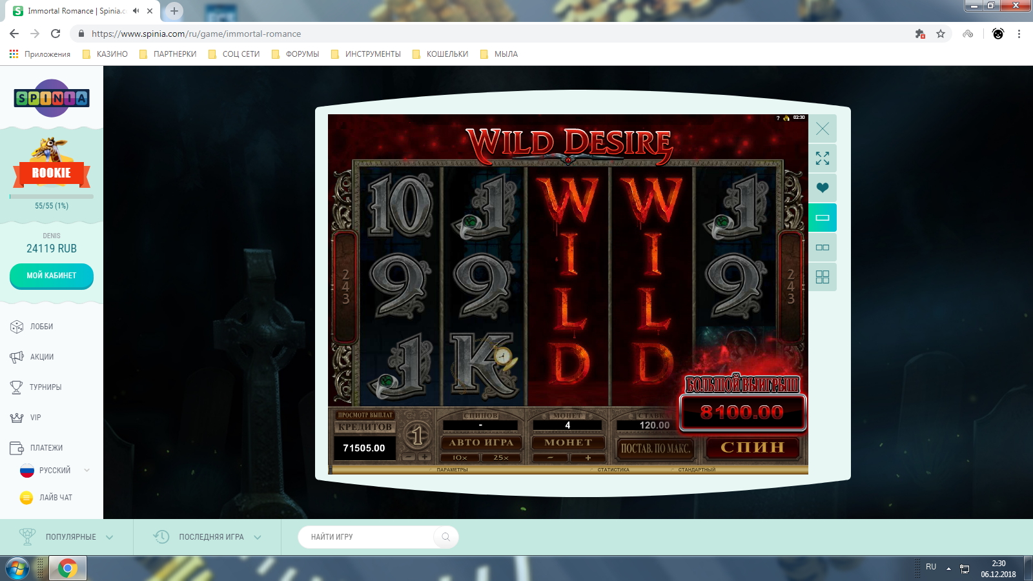Open СОЦ СЕТИ bookmarks folder

pyautogui.click(x=234, y=54)
